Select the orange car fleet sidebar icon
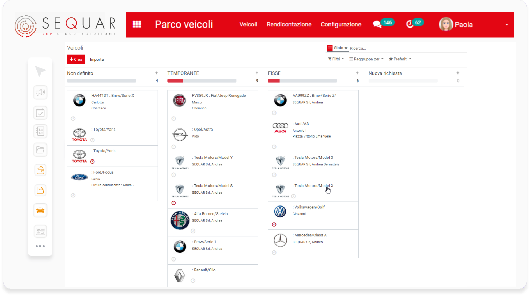530x296 pixels. coord(40,210)
